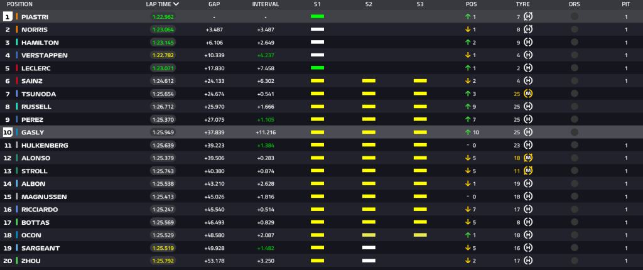The height and width of the screenshot is (270, 643).
Task: Click Sargeant's hard tyre compound icon
Action: pyautogui.click(x=528, y=248)
